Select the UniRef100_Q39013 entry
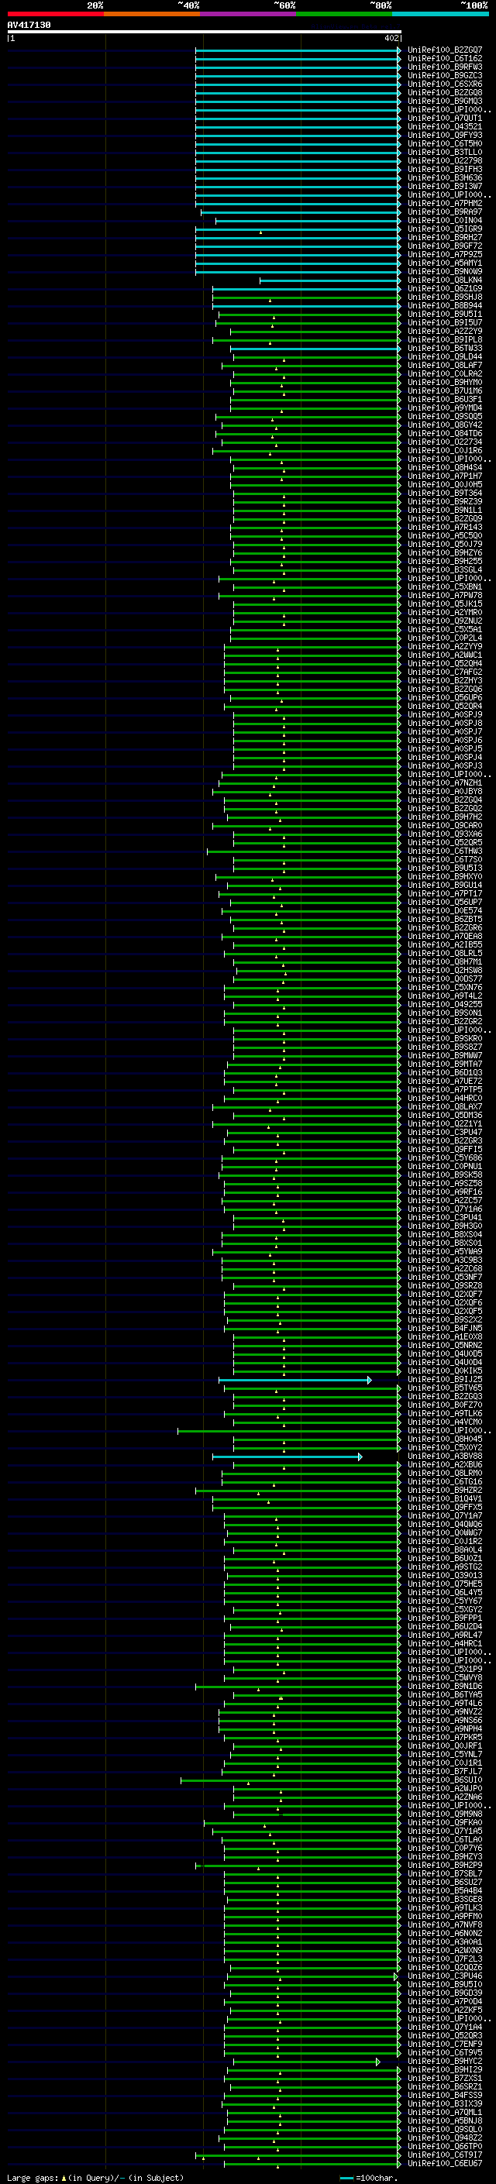 [445, 1576]
